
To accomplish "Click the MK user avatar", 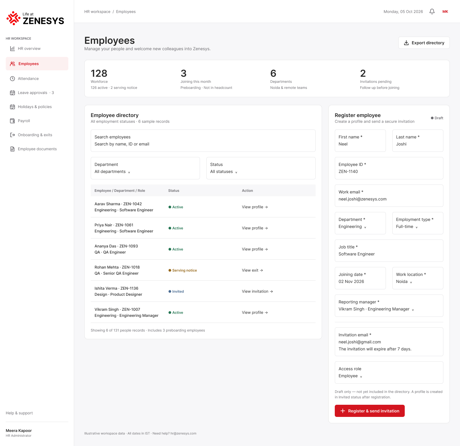I will (x=445, y=12).
